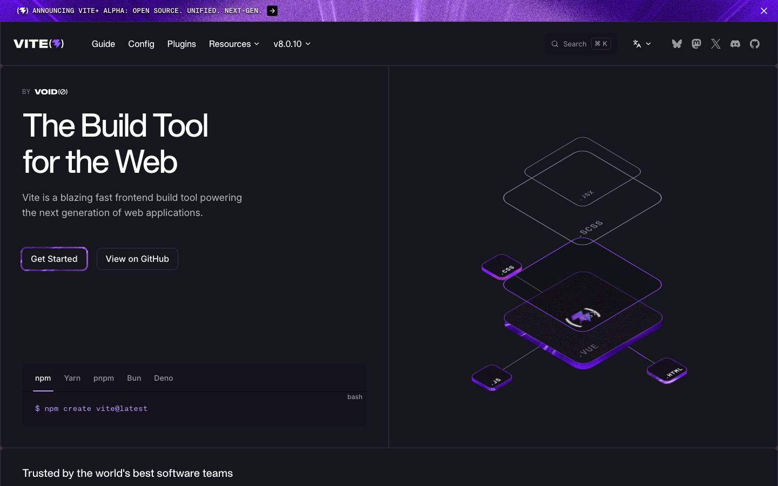Screen dimensions: 778x486
Task: Click the bash language label
Action: [355, 397]
